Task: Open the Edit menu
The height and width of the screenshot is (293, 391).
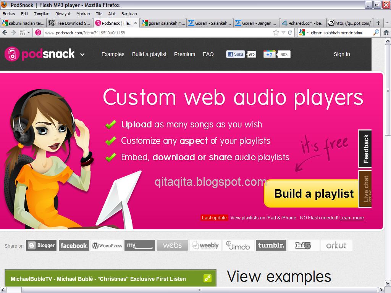Action: tap(24, 14)
